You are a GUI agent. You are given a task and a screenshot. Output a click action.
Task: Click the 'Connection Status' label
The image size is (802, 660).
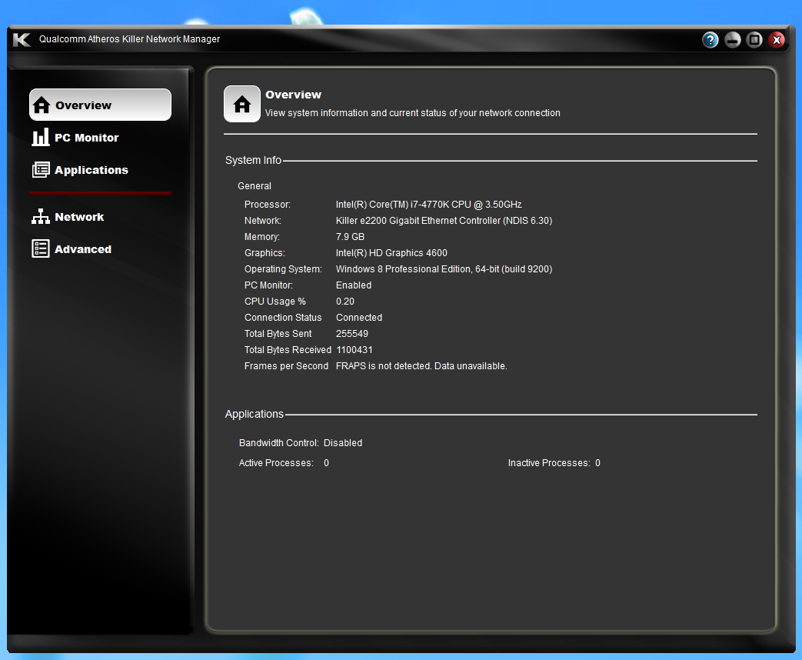pos(283,318)
